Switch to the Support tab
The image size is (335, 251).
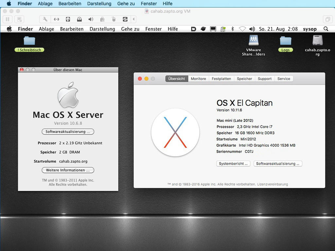pyautogui.click(x=264, y=78)
